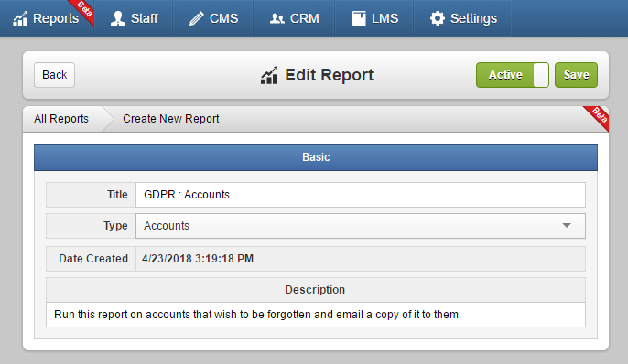Select the Accounts type combo box
The image size is (628, 364).
click(x=361, y=226)
